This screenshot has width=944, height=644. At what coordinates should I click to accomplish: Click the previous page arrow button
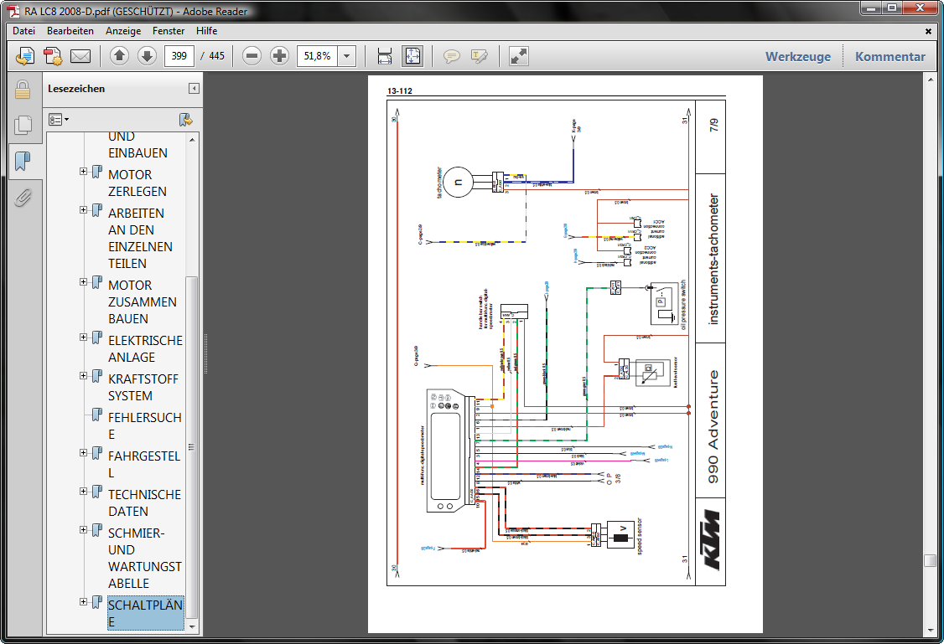(119, 56)
